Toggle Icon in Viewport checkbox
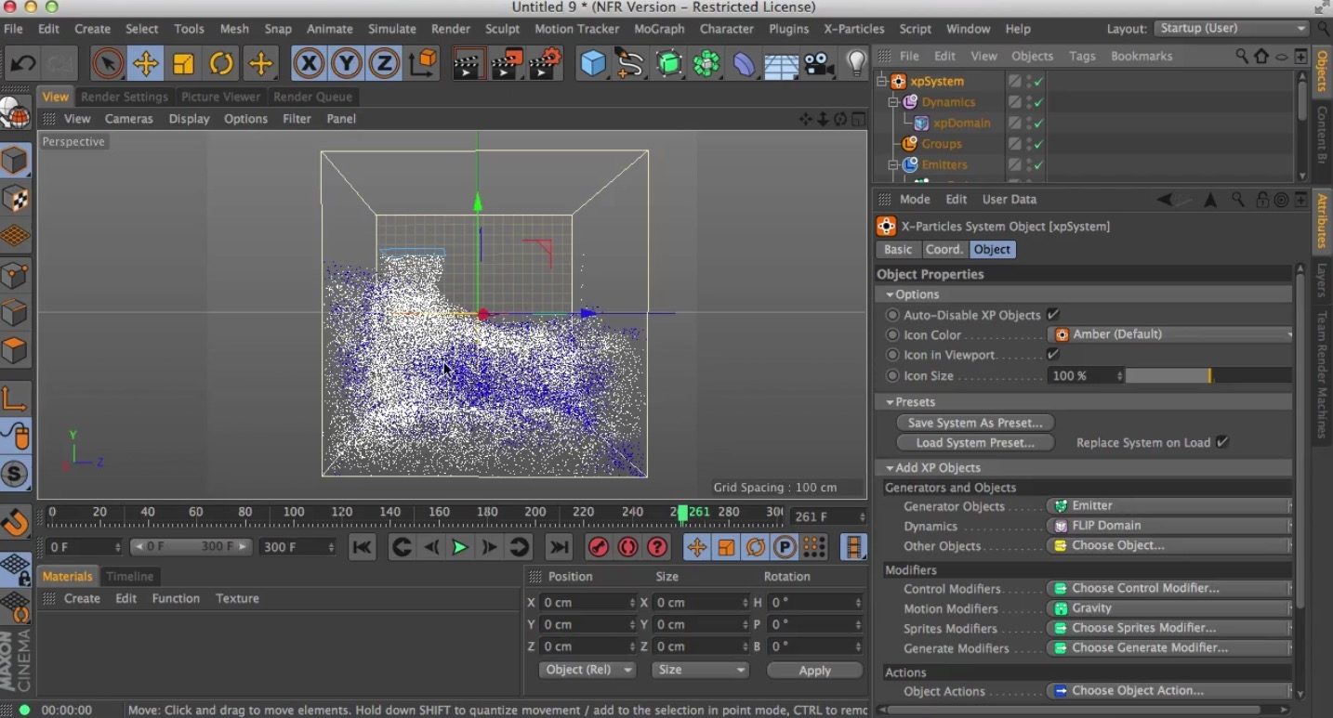Screen dimensions: 1333x718 tap(1052, 355)
